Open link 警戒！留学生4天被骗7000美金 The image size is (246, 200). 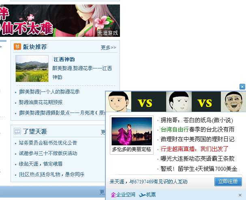[199, 169]
